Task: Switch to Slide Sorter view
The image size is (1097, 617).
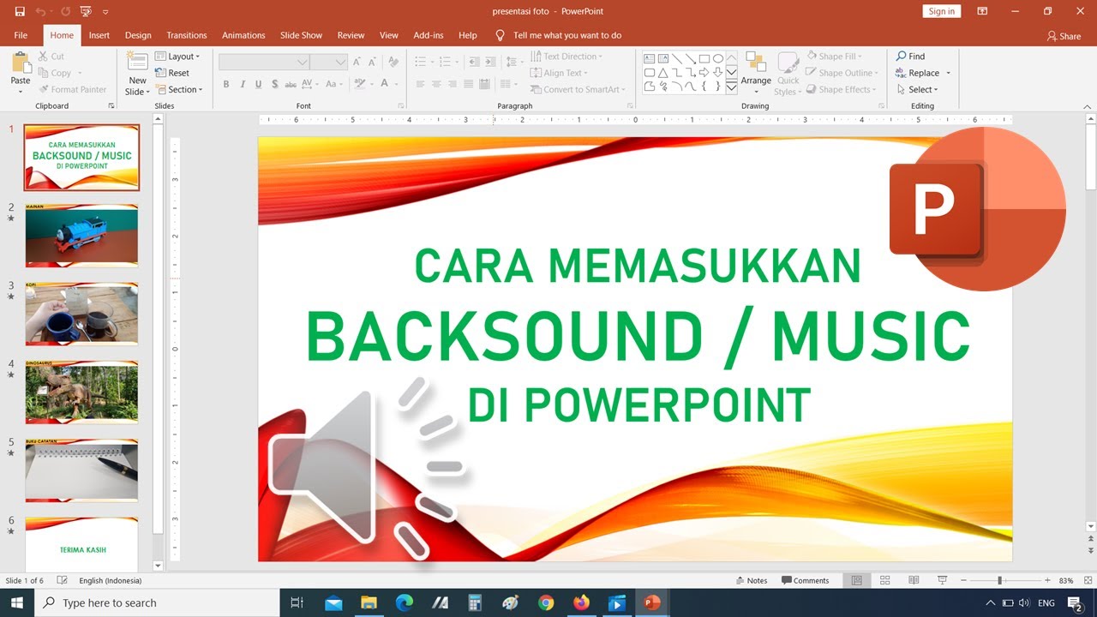Action: 885,580
